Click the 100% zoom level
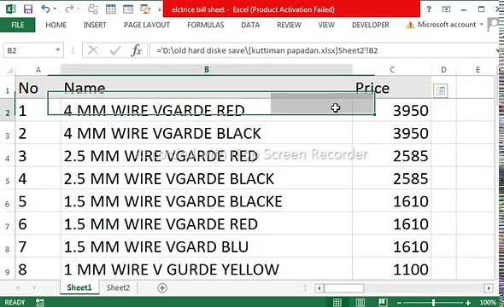Viewport: 504px width, 307px height. [x=487, y=302]
